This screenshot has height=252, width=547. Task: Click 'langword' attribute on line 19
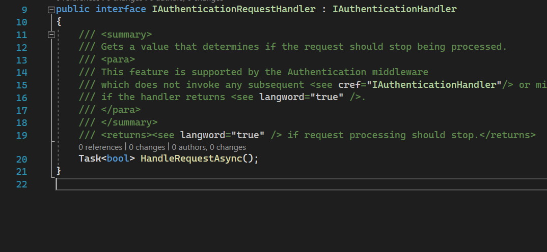click(x=203, y=135)
